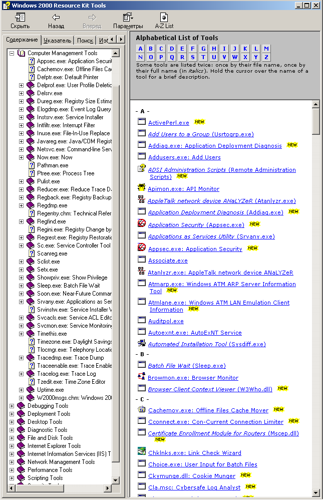Click the contents tree scroll up arrow
Viewport: 323px width, 500px height.
(116, 53)
